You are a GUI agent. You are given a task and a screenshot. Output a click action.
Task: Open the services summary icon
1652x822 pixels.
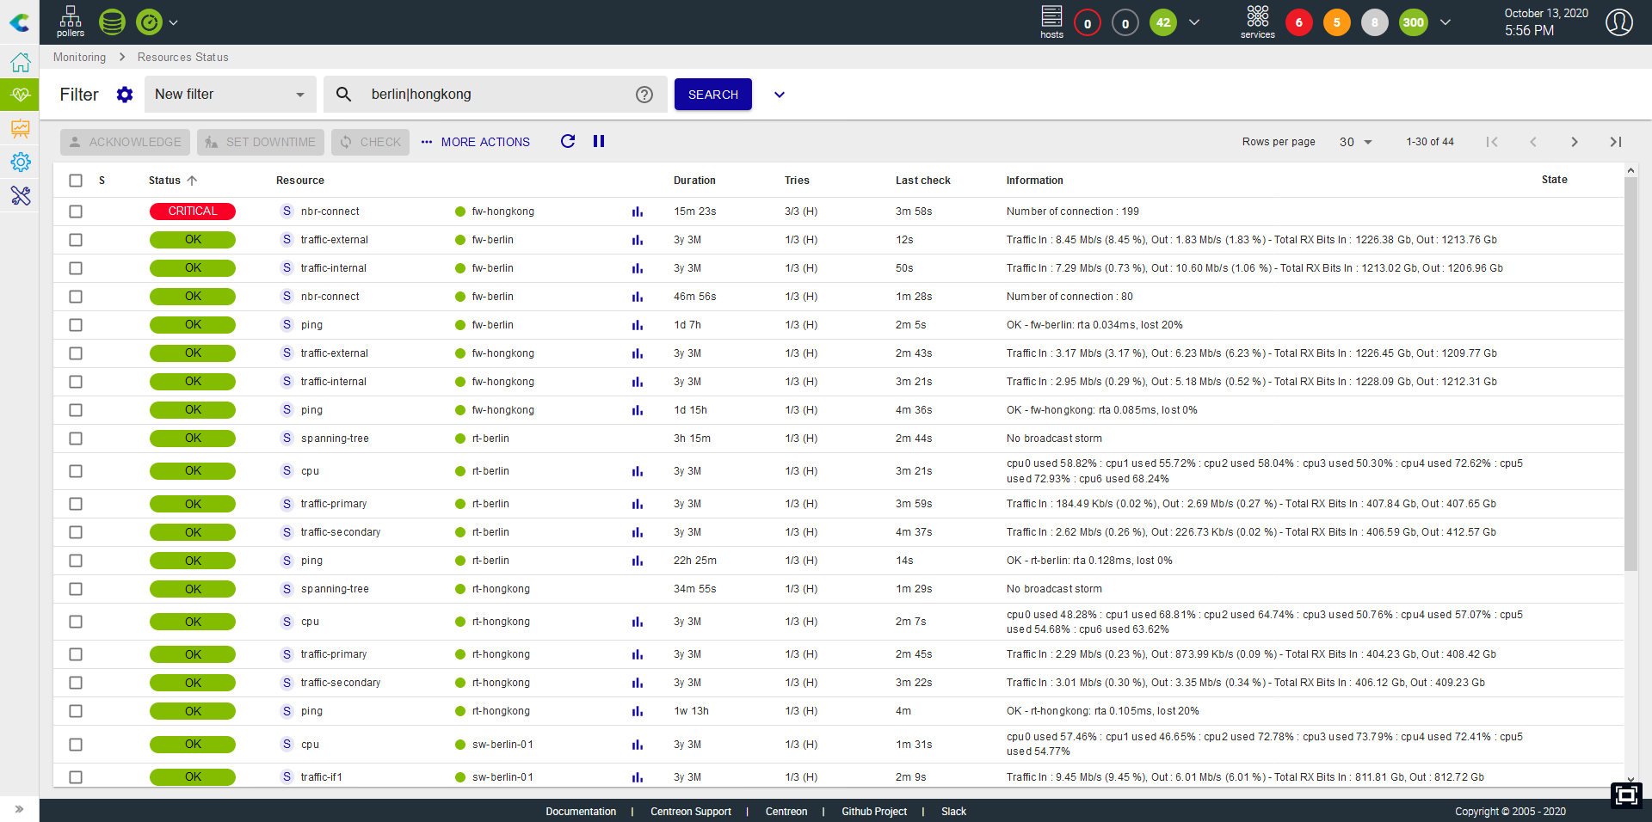click(x=1257, y=21)
